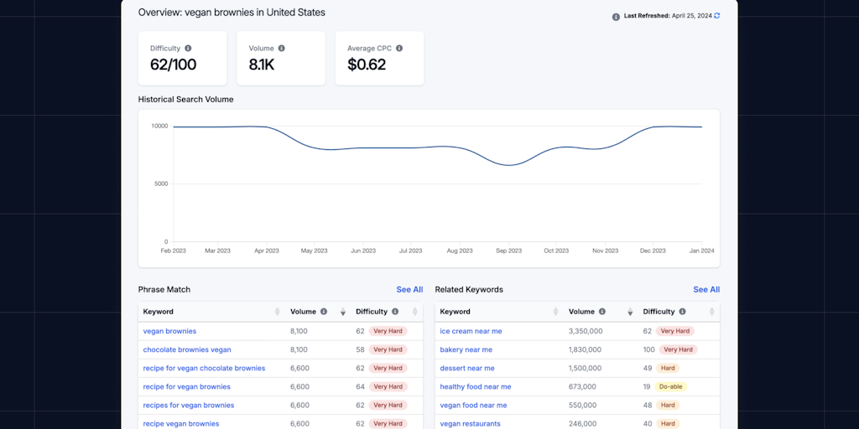Open See All for Phrase Match
This screenshot has width=859, height=429.
coord(409,290)
